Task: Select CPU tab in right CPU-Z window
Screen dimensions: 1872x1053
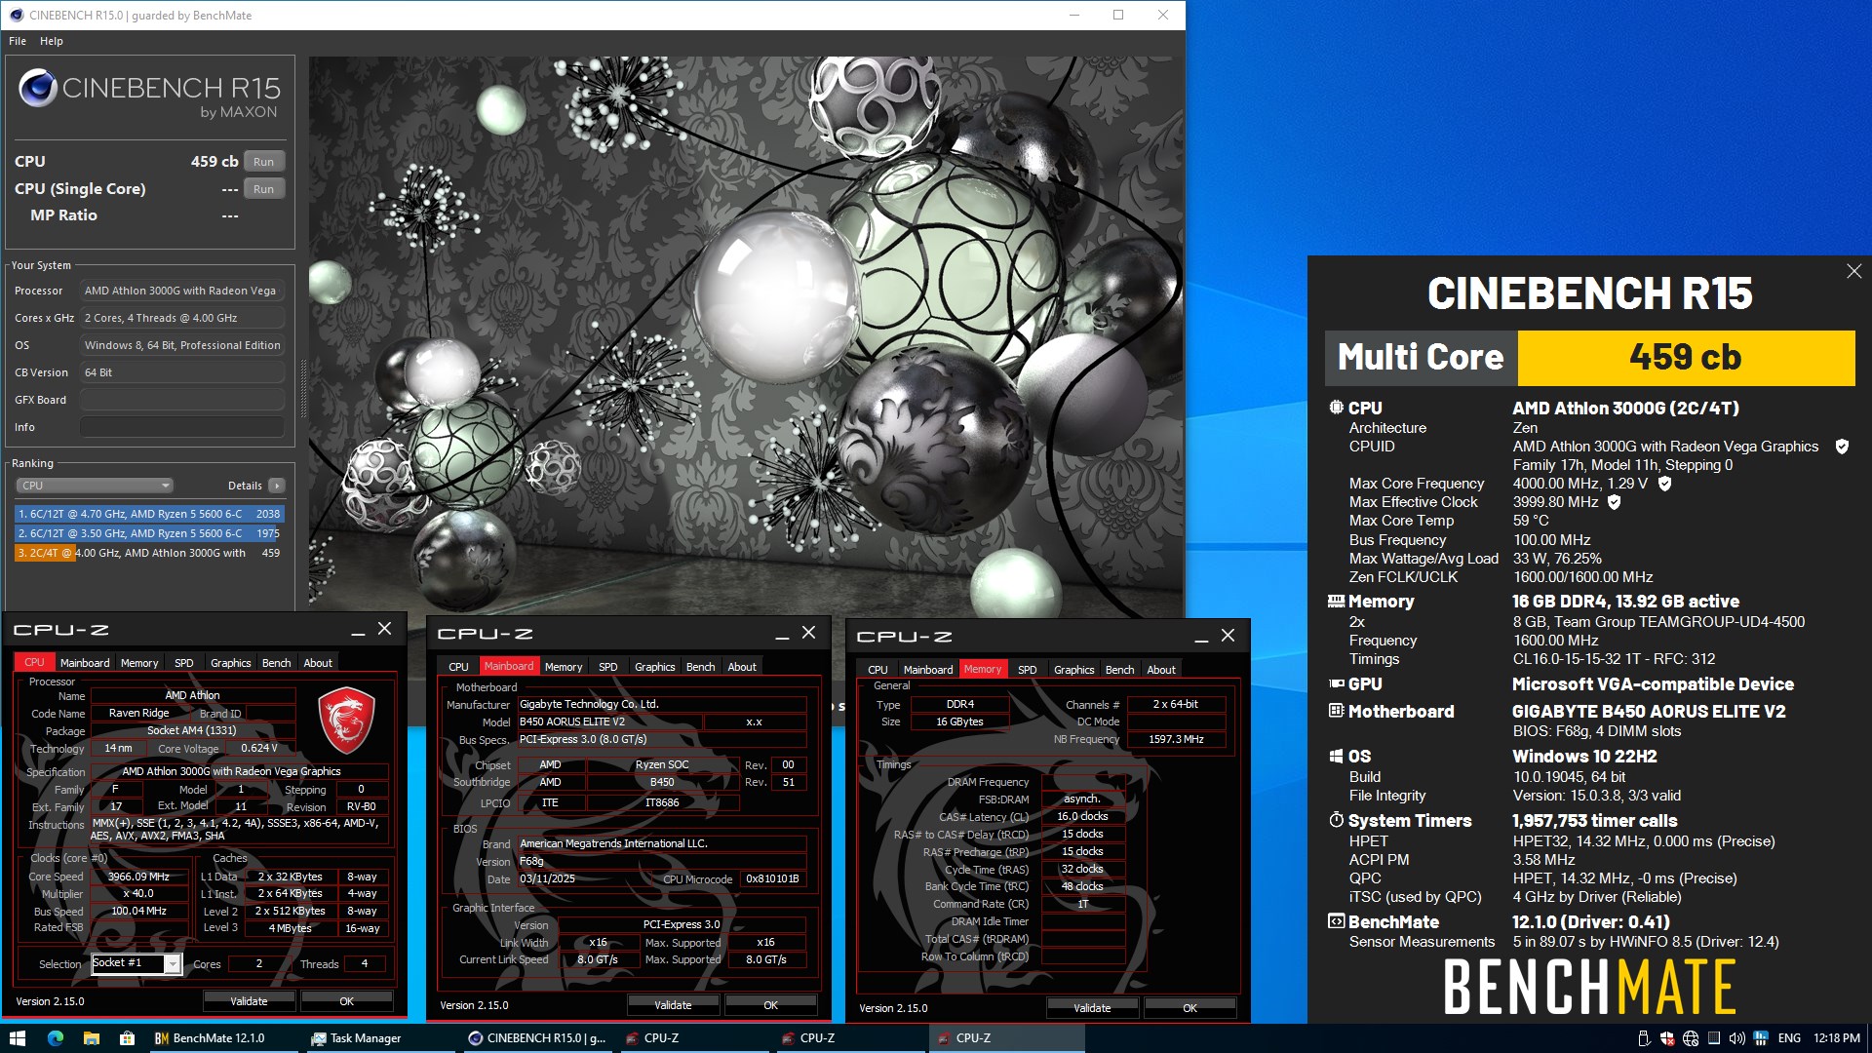Action: 877,670
